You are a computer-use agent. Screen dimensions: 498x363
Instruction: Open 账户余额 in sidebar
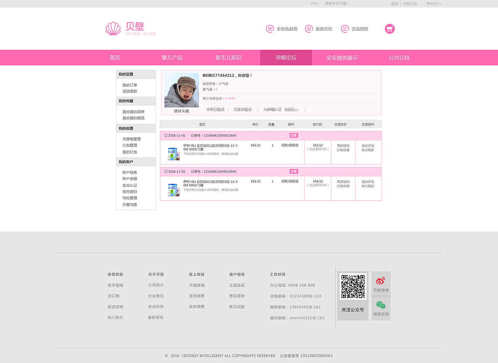point(130,179)
